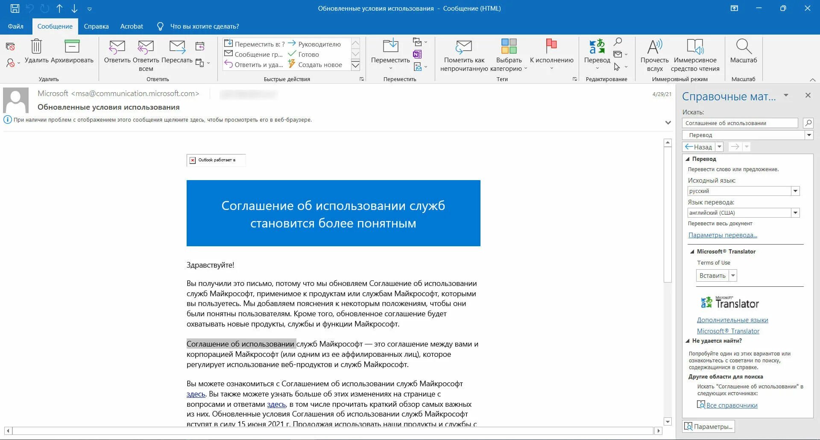Image resolution: width=820 pixels, height=440 pixels.
Task: Open the 'Дополнительные языки' link
Action: pyautogui.click(x=732, y=320)
